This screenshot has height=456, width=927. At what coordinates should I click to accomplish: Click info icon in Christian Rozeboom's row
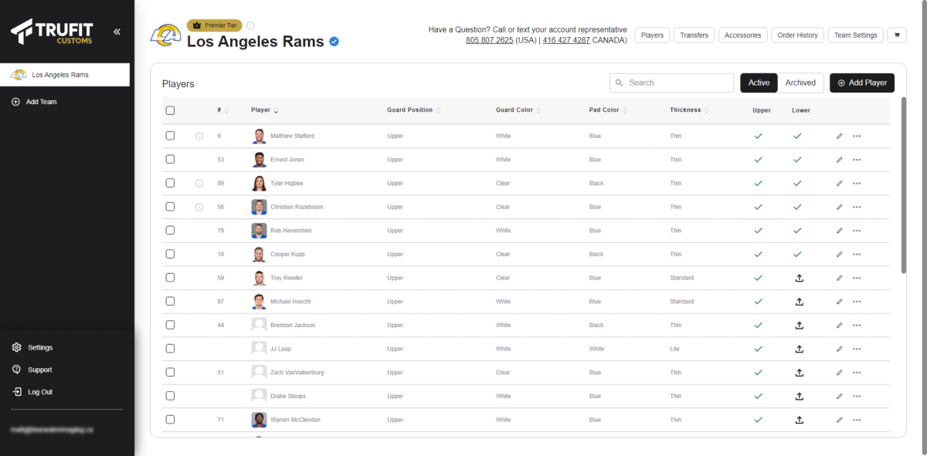point(199,207)
